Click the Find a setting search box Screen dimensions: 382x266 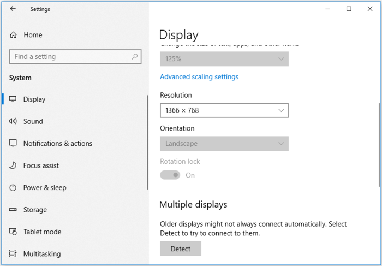point(75,57)
